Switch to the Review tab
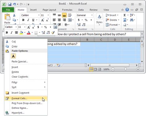This screenshot has height=116, width=146. (x=94, y=10)
